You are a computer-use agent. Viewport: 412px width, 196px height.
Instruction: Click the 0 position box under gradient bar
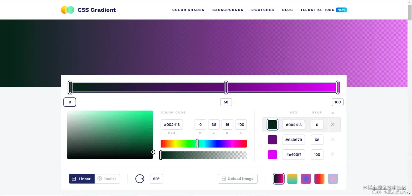pyautogui.click(x=70, y=102)
